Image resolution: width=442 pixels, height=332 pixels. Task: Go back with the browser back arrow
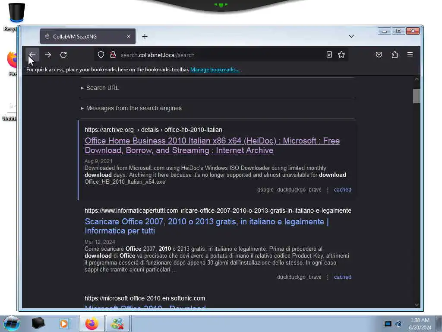(32, 55)
